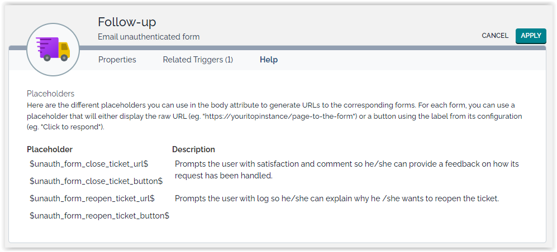Click the Description column header
The image size is (557, 252).
(193, 149)
